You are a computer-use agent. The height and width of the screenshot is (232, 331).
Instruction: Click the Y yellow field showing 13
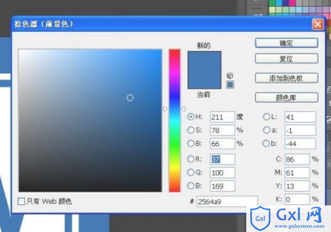point(297,186)
